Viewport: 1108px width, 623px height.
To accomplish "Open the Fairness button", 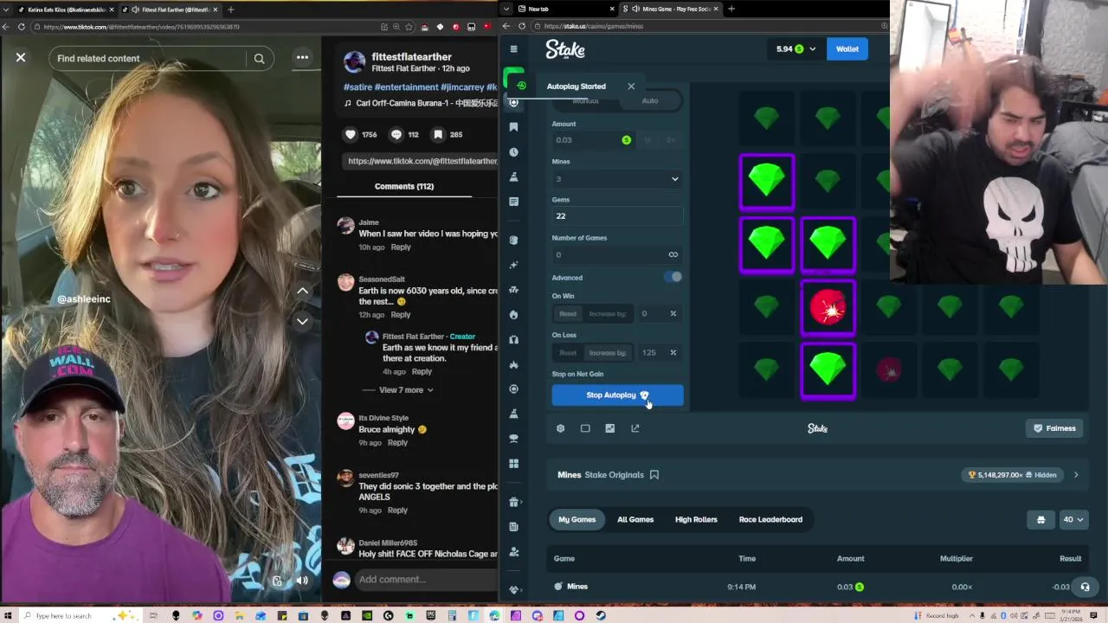I will tap(1054, 428).
